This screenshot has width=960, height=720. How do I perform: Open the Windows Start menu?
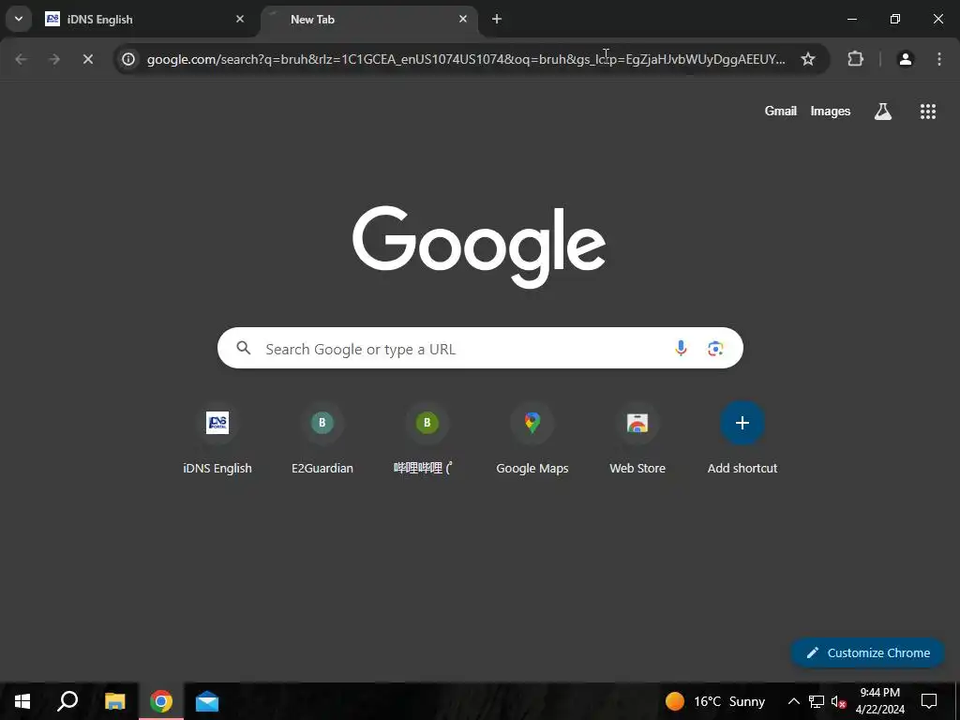coord(22,701)
